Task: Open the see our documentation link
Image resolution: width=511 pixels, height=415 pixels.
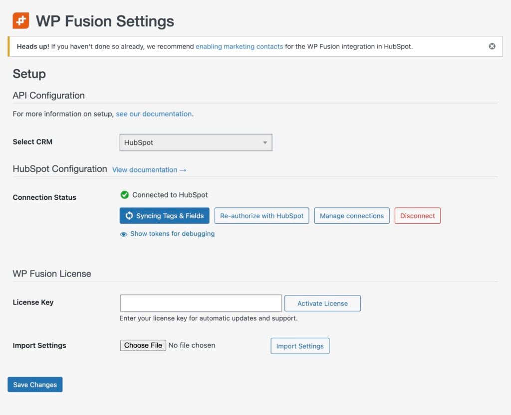Action: [154, 114]
